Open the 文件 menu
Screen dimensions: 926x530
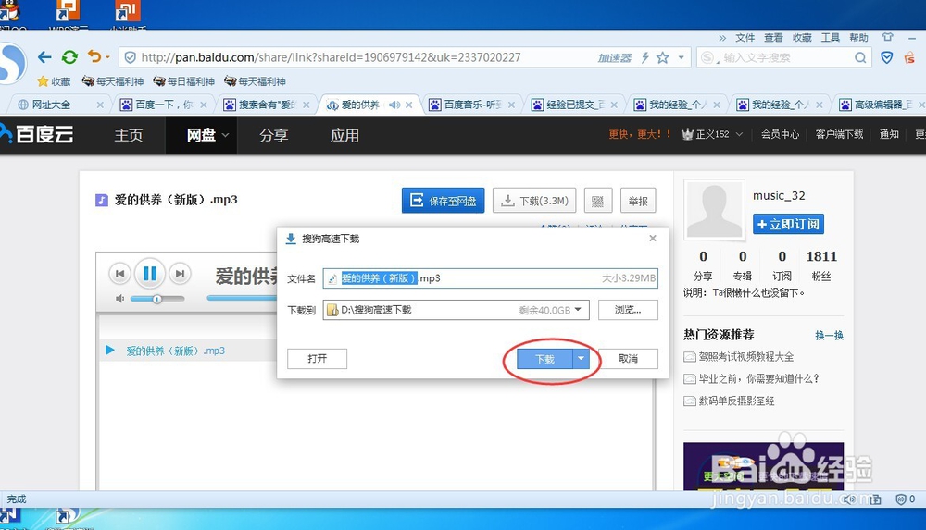745,38
